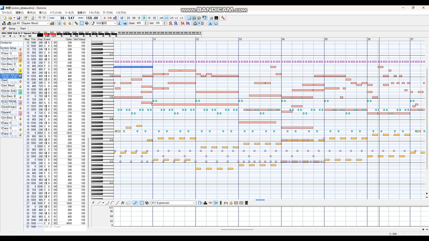Click the Setup button

pos(12,29)
